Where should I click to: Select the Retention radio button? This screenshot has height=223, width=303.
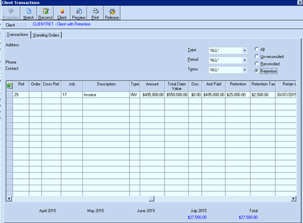[256, 71]
